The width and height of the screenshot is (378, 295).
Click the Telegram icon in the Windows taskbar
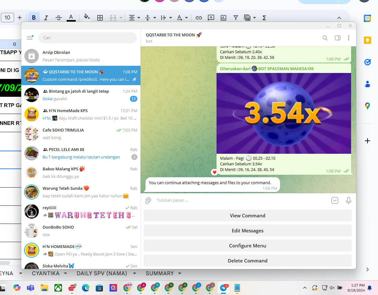pos(224,287)
